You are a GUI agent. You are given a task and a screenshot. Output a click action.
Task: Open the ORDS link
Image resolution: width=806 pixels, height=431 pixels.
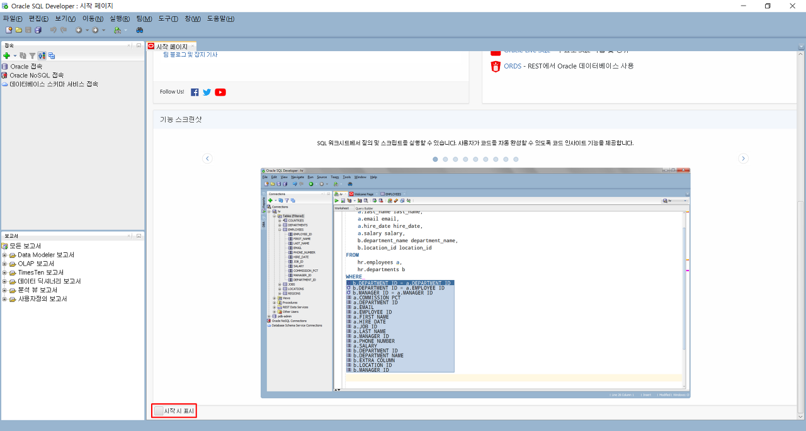click(513, 66)
